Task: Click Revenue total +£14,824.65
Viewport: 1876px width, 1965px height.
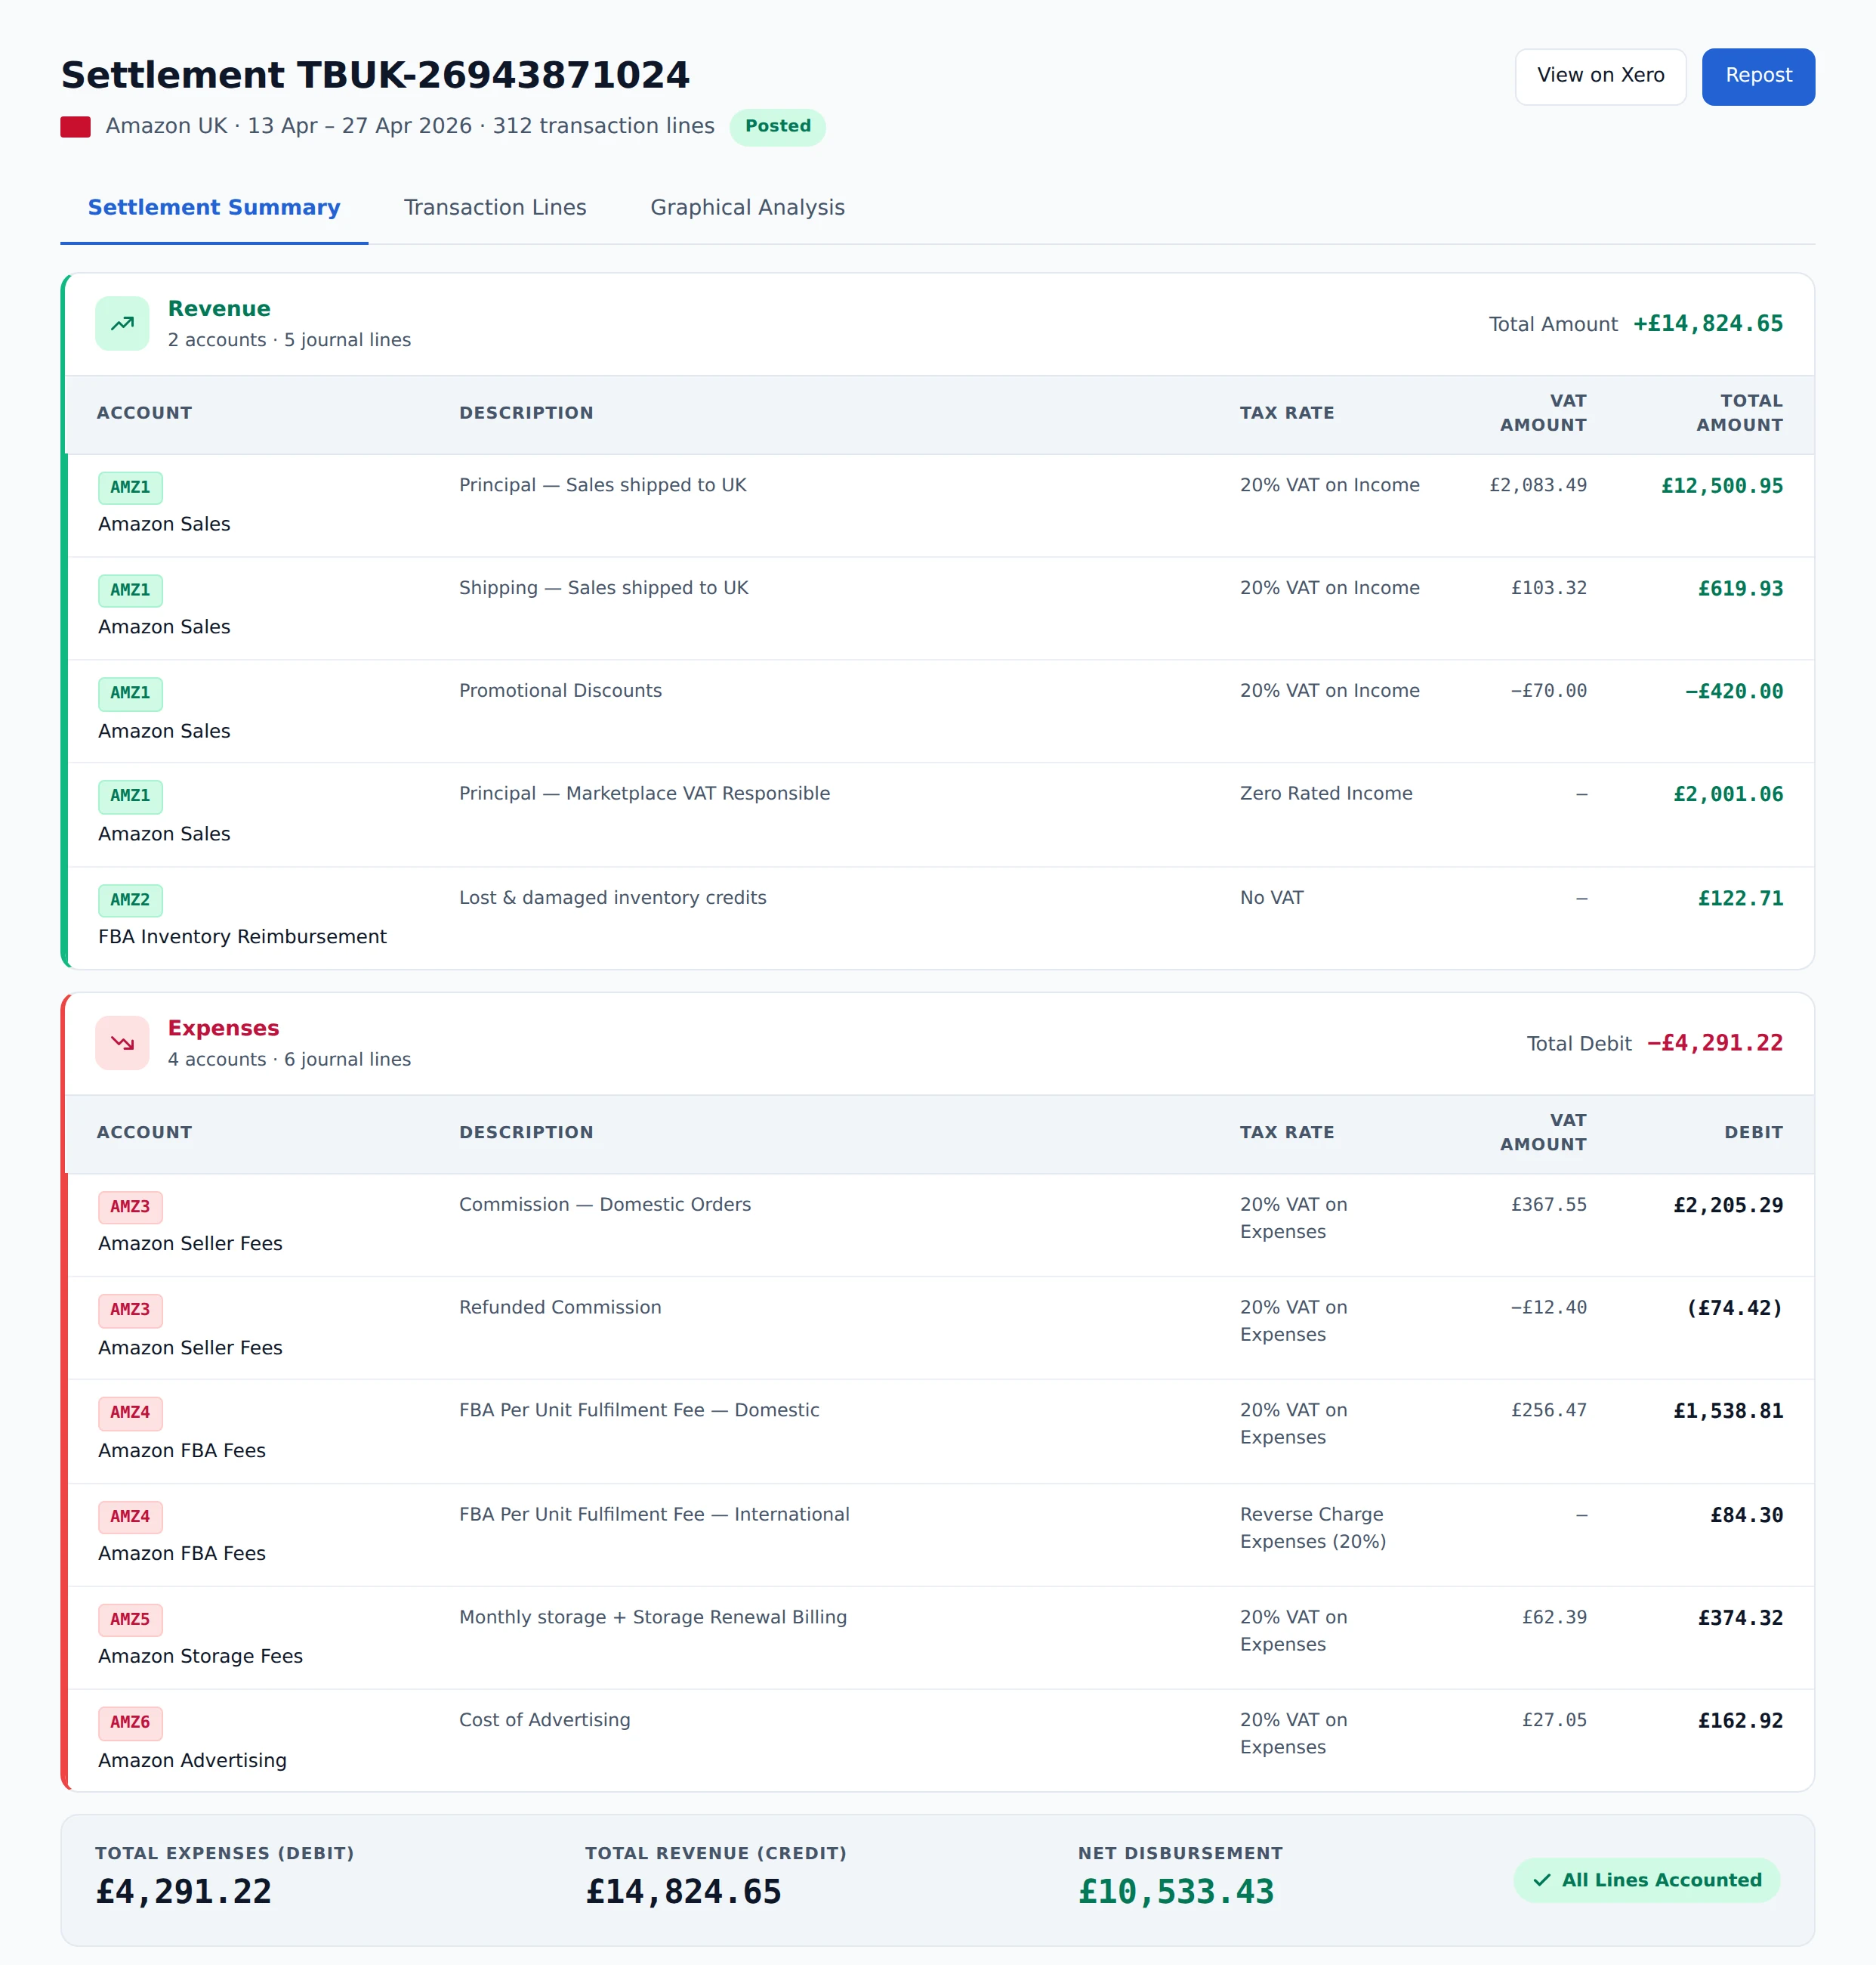Action: (1708, 324)
